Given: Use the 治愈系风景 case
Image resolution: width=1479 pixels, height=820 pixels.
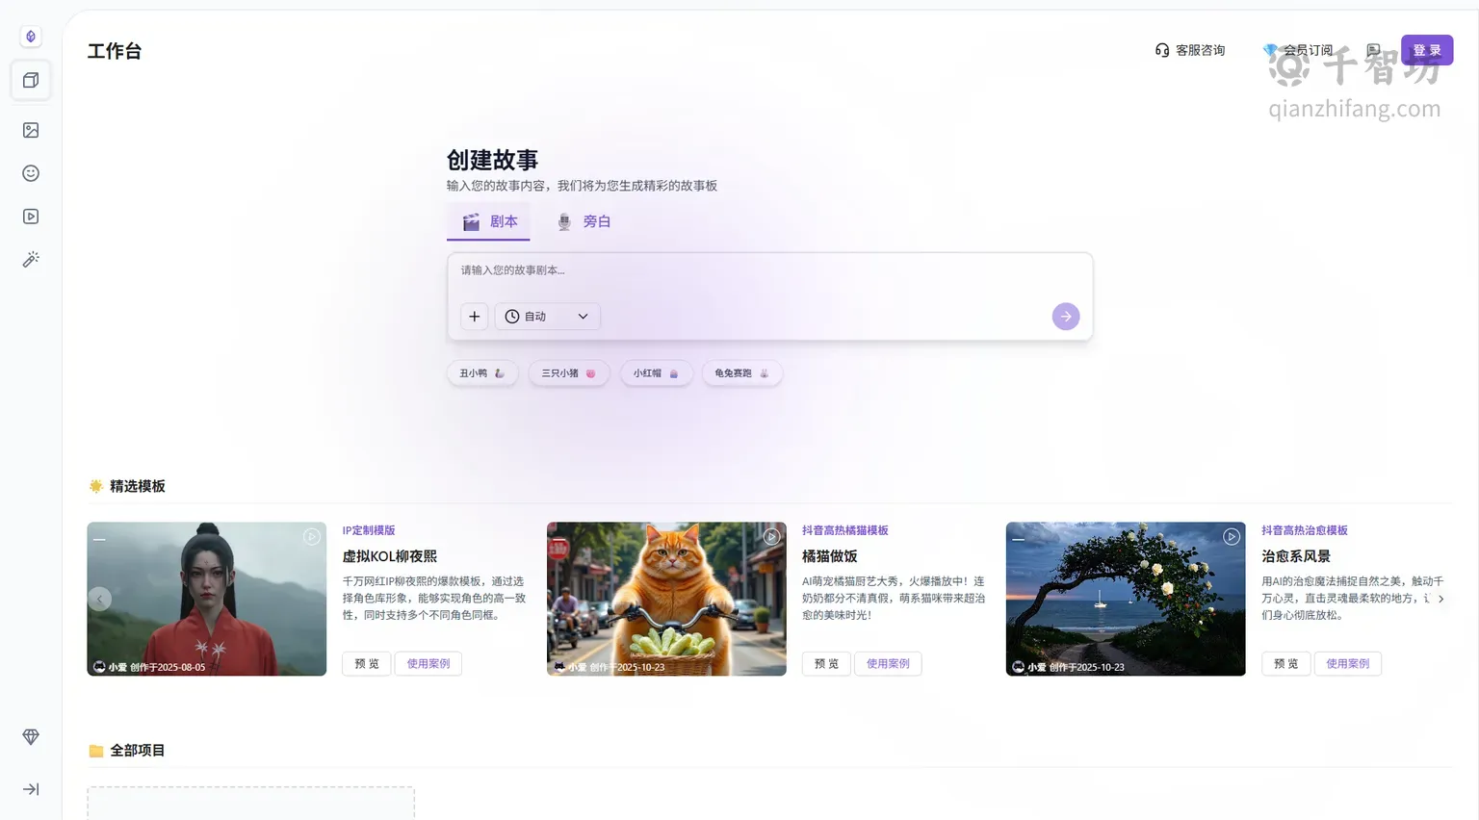Looking at the screenshot, I should [x=1347, y=663].
